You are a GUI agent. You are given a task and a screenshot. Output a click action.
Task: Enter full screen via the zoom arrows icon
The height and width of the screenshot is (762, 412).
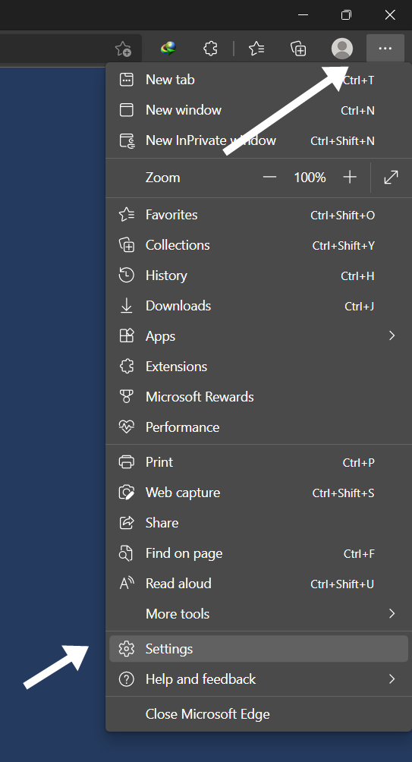(x=391, y=178)
